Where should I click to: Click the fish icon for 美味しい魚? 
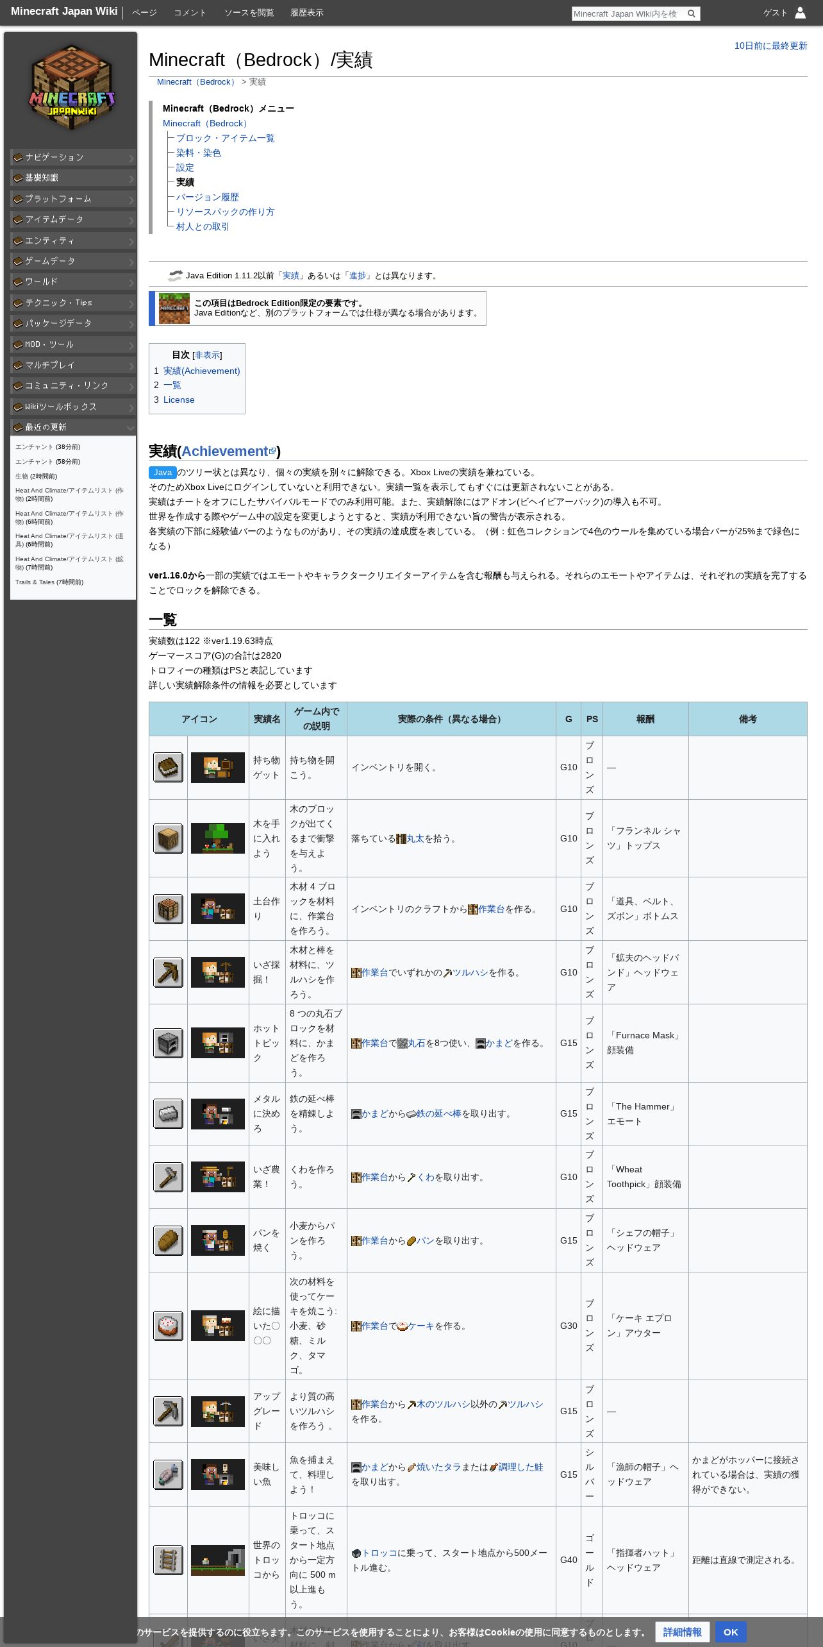(168, 1474)
